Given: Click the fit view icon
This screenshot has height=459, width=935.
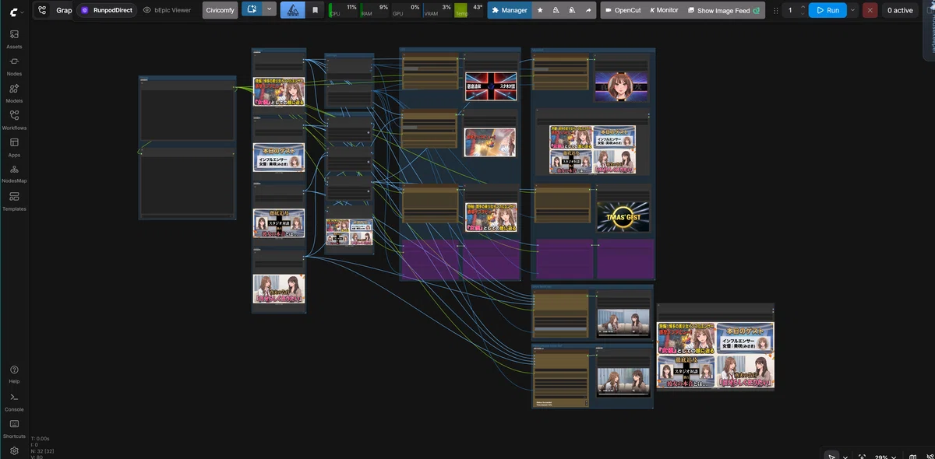Looking at the screenshot, I should [x=862, y=457].
